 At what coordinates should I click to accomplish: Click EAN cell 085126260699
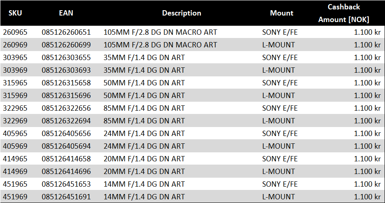(x=66, y=45)
